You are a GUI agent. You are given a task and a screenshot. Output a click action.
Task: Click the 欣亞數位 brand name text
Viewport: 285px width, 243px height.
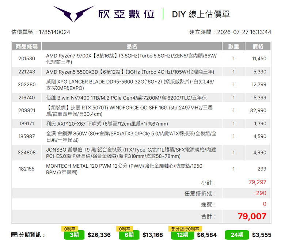click(x=126, y=14)
